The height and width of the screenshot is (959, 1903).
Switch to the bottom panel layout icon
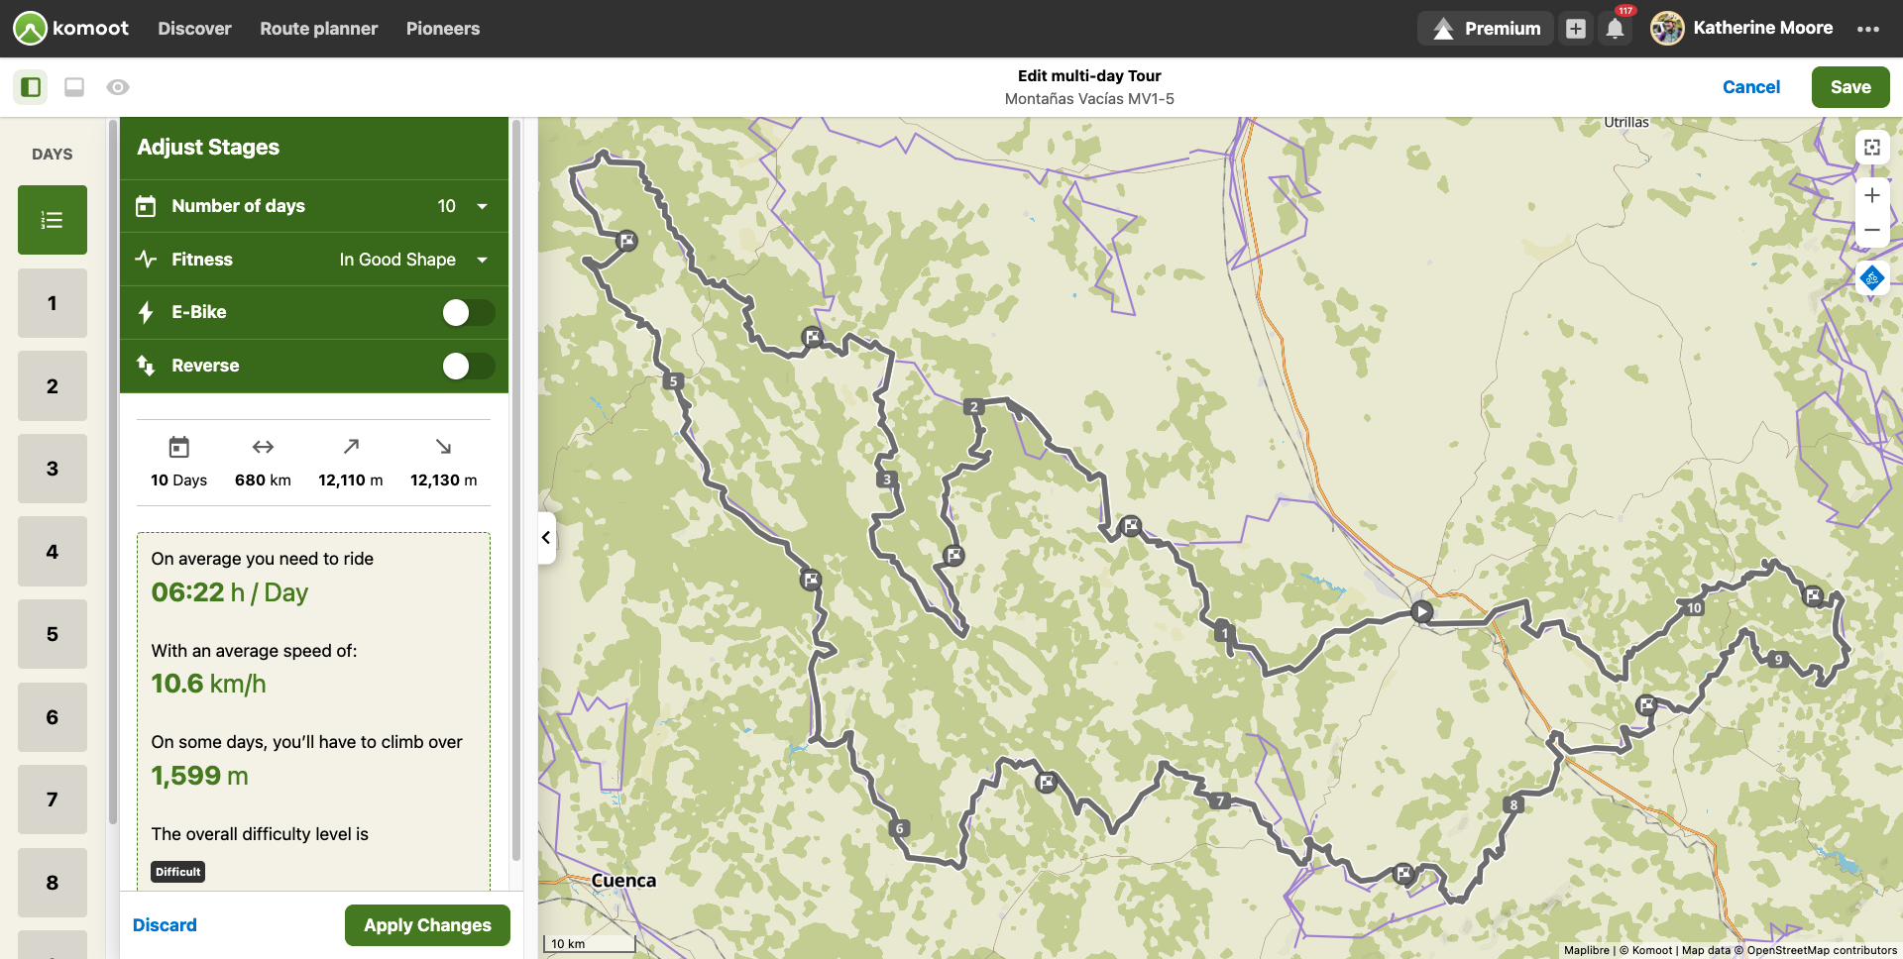point(73,87)
